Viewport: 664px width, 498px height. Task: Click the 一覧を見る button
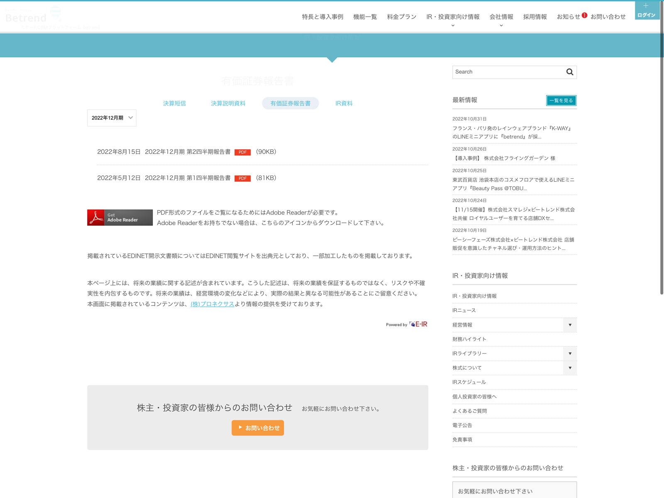(561, 100)
